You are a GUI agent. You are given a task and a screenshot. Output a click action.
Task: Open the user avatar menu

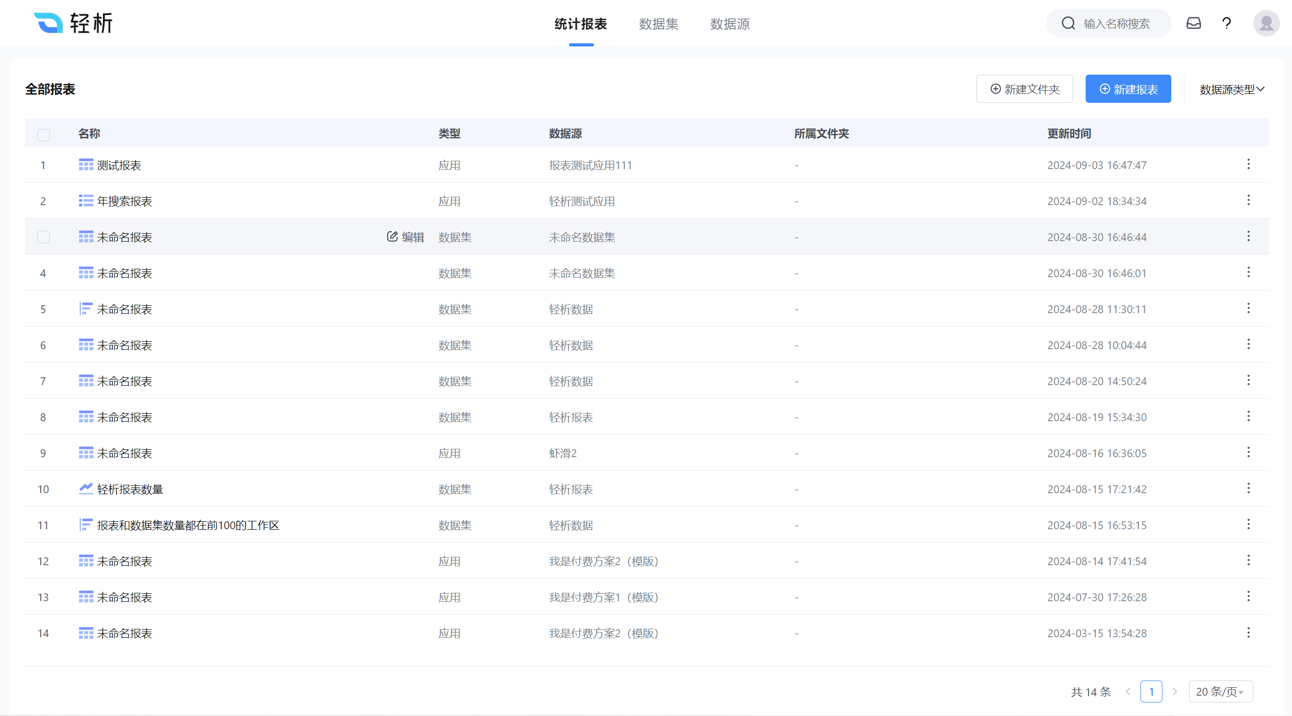[x=1266, y=23]
